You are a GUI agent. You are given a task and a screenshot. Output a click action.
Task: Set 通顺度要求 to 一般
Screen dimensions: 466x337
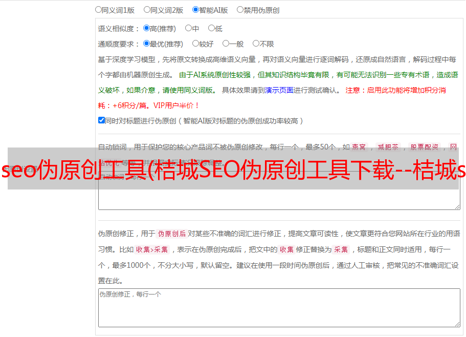click(x=226, y=44)
